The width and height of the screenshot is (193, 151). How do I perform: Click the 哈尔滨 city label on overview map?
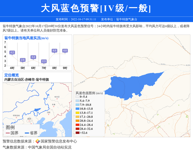(57, 96)
